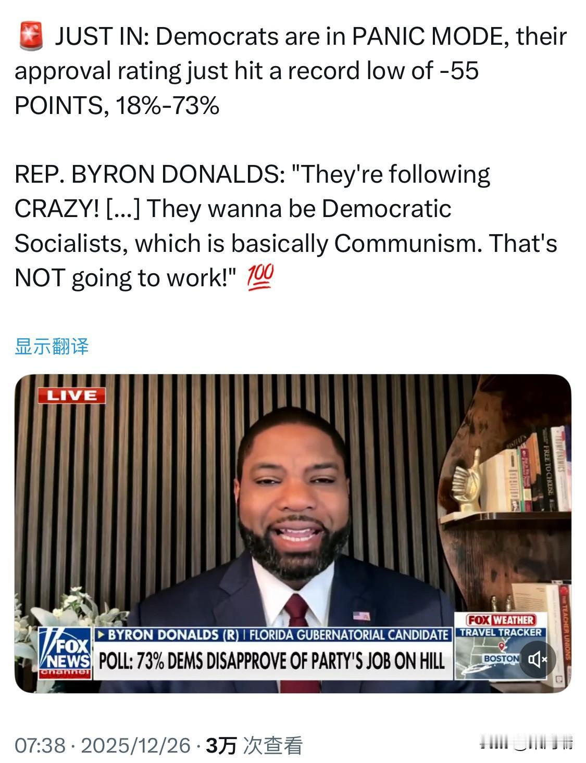Unmute the video with the speaker icon

538,659
